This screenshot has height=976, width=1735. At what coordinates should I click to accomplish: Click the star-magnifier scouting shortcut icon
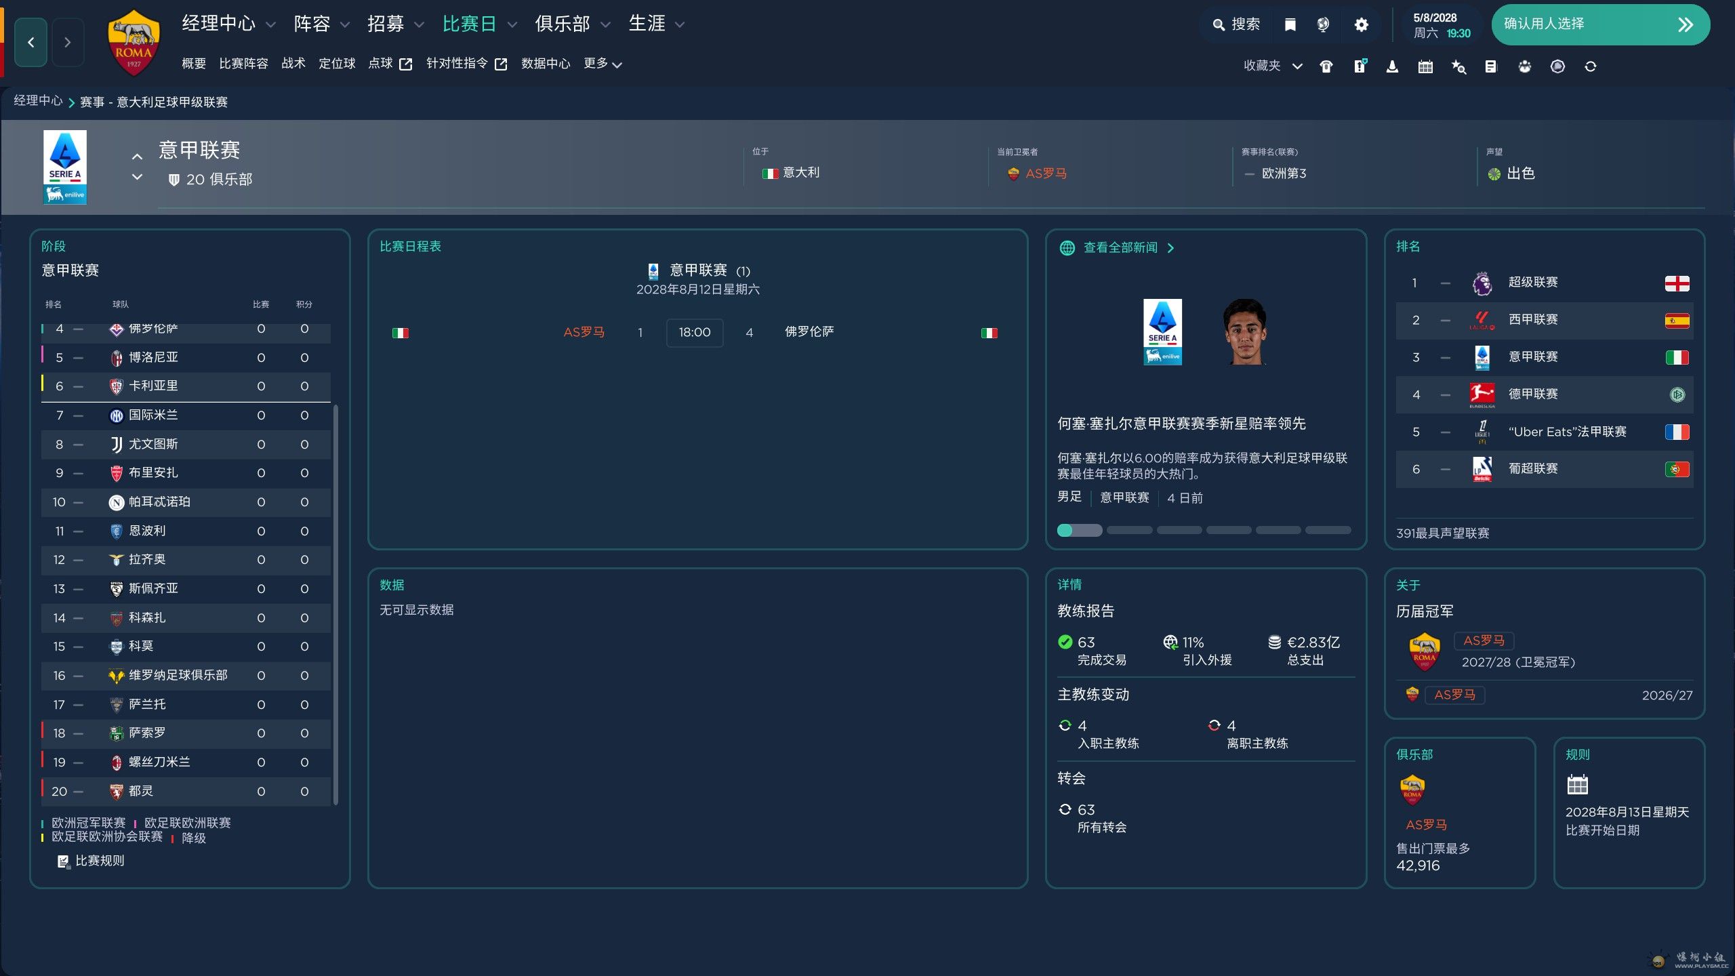1458,66
